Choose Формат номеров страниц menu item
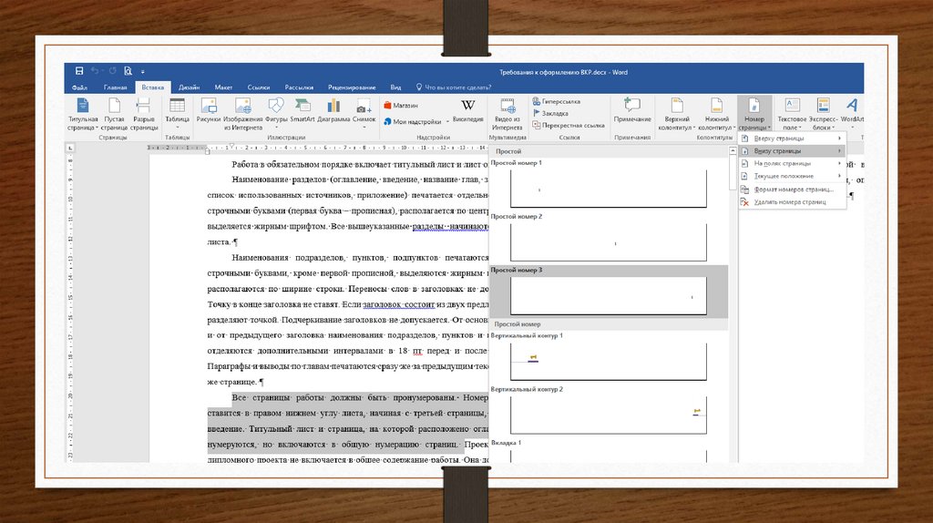The image size is (933, 523). [792, 190]
